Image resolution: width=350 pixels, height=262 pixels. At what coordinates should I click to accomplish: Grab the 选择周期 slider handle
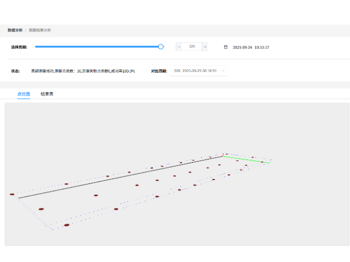point(161,47)
